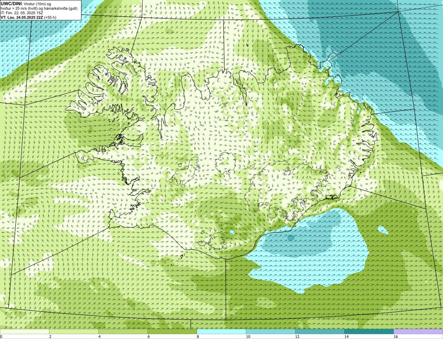Click the 2–4 m/s light green legend swatch
The image size is (443, 339).
tap(74, 331)
